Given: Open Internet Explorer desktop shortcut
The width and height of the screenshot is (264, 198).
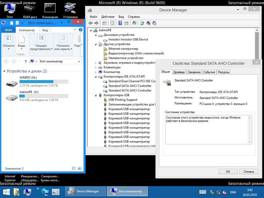Looking at the screenshot, I should point(10,178).
